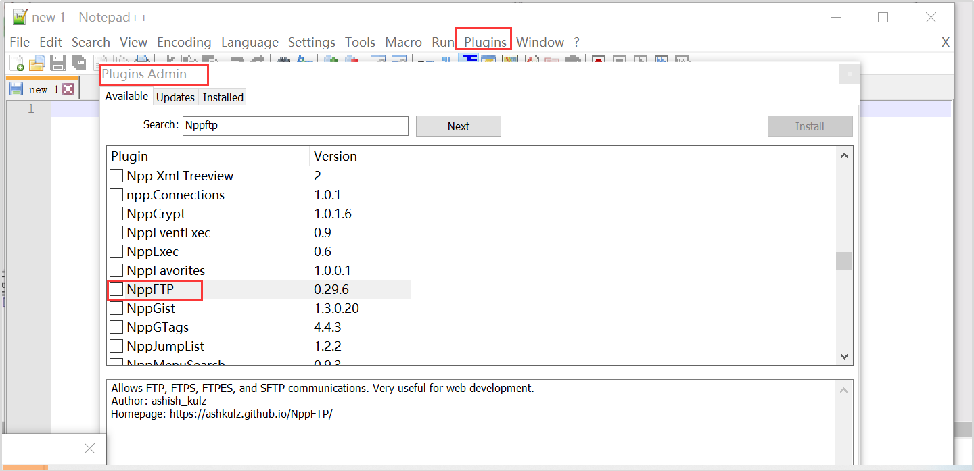Open the Search menu
Image resolution: width=974 pixels, height=471 pixels.
[x=91, y=42]
